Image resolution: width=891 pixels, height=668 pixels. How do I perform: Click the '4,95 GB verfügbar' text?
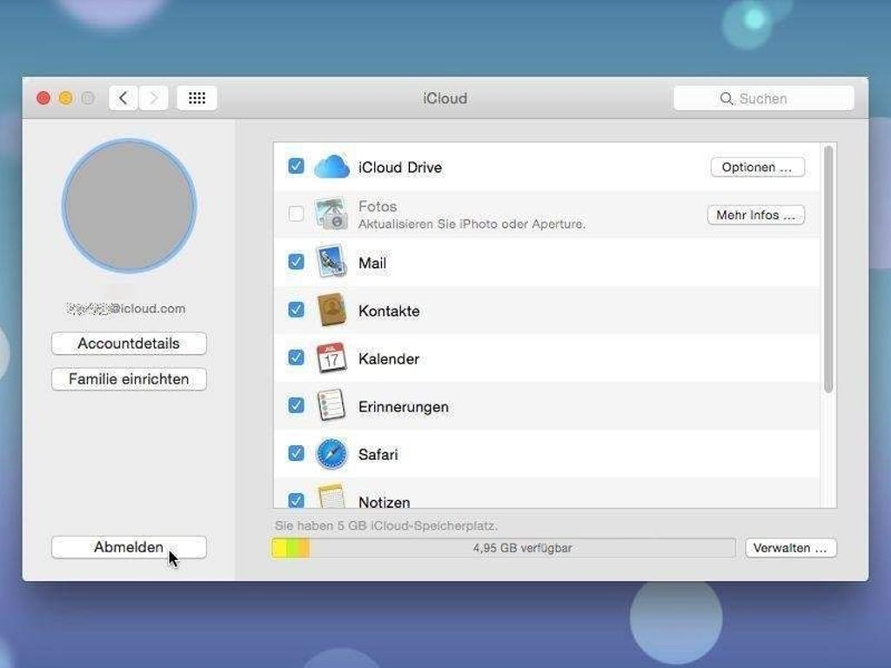(522, 548)
